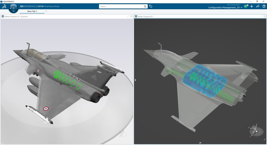Select the blue highlighted fuselage section
This screenshot has height=145, width=267.
coord(205,81)
